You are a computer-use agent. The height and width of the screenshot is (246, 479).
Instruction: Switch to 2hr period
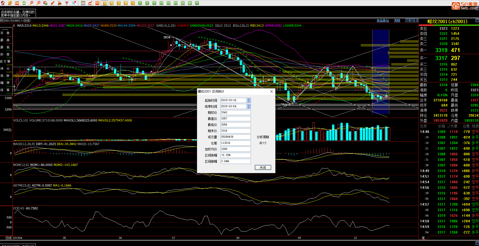[x=183, y=3]
